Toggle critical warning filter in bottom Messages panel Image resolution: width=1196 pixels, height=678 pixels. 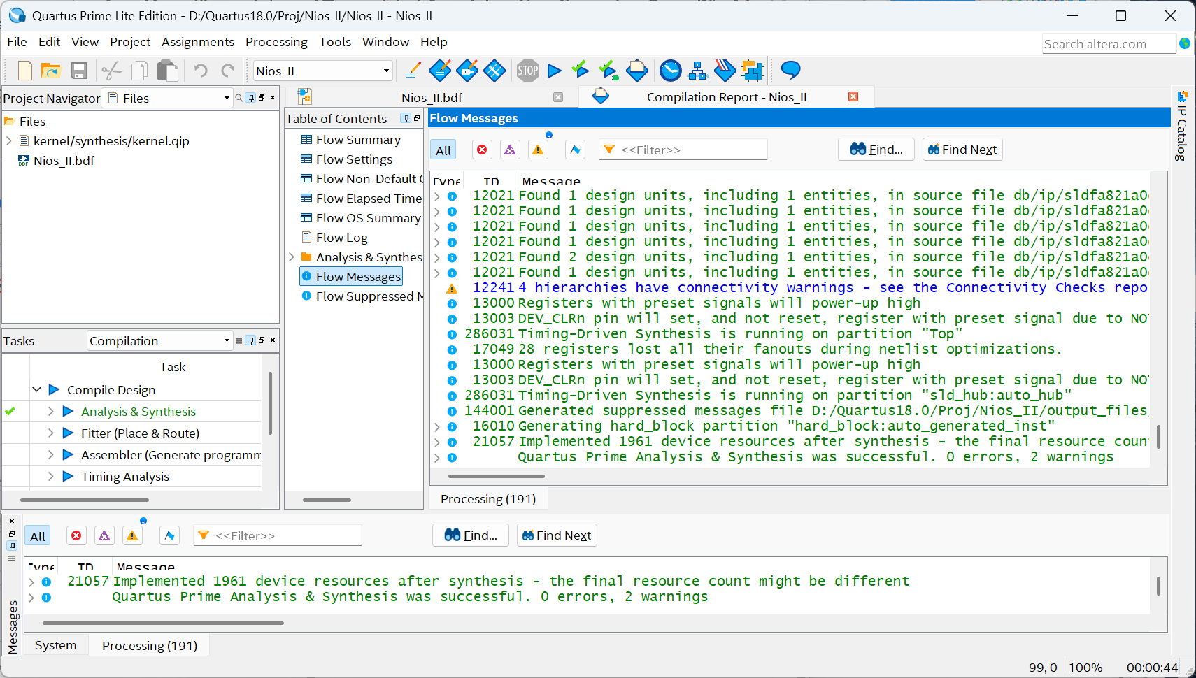click(104, 535)
